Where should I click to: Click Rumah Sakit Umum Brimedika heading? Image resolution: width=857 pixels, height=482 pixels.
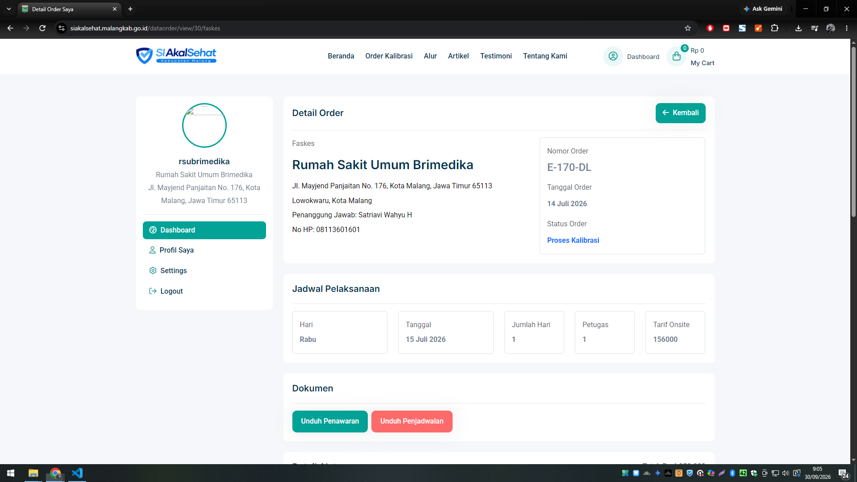pyautogui.click(x=383, y=165)
